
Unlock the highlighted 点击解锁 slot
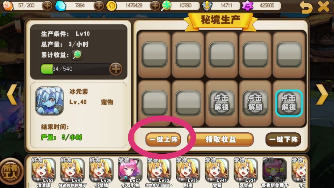click(x=289, y=103)
